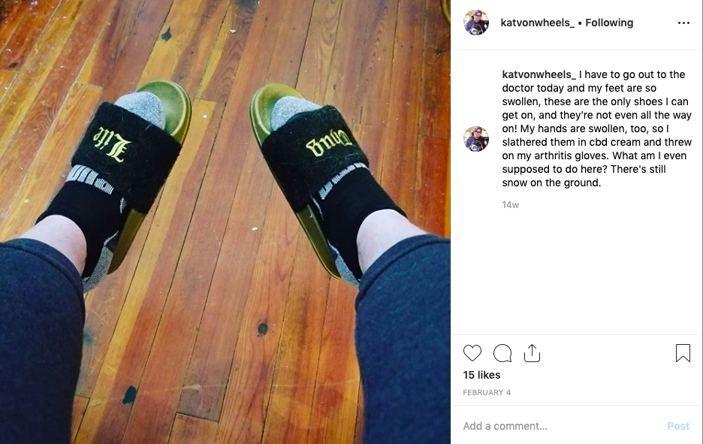Open katvonwheels_ username link in header
Viewport: 703px width, 444px height.
click(537, 23)
